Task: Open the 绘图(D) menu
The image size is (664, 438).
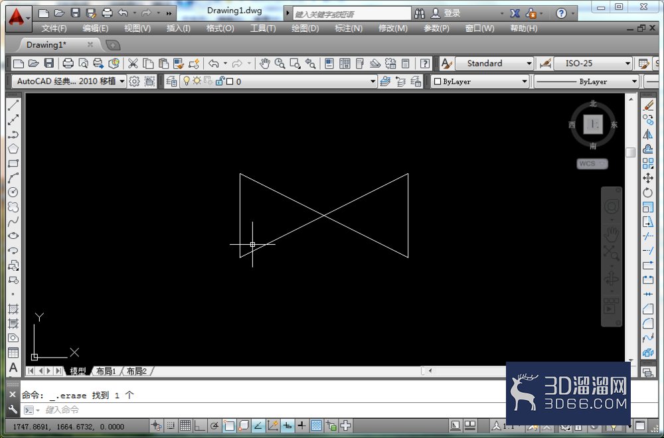Action: (305, 29)
